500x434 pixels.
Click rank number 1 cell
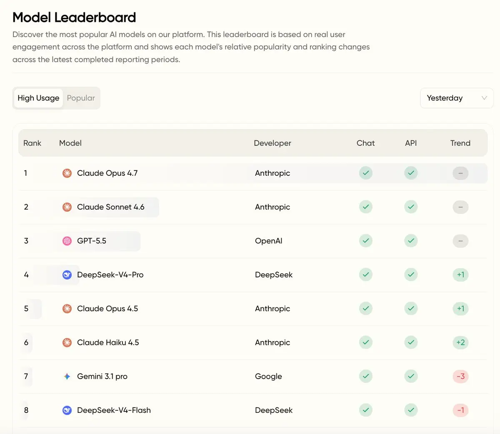pyautogui.click(x=25, y=173)
